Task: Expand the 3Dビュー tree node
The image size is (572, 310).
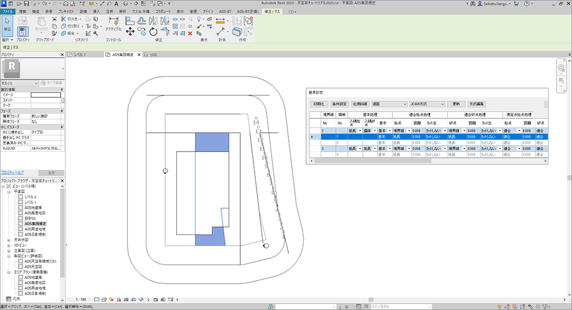Action: point(9,245)
